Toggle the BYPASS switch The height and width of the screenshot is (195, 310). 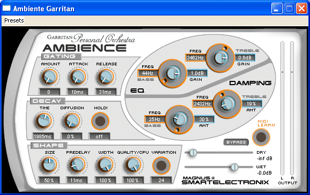tap(236, 142)
